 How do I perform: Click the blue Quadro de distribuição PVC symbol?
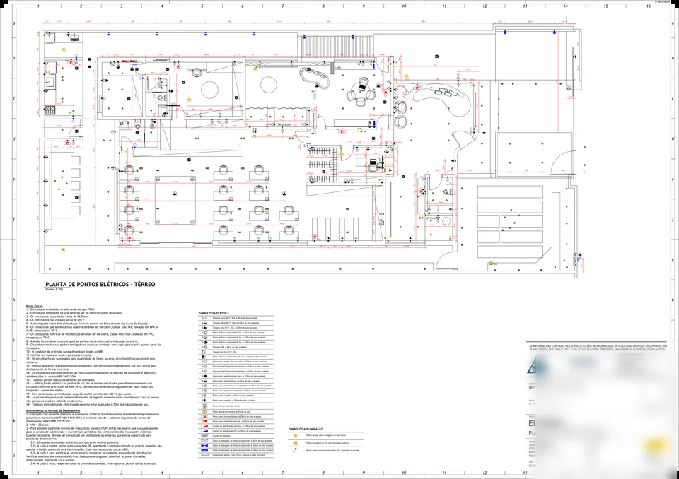(x=204, y=431)
